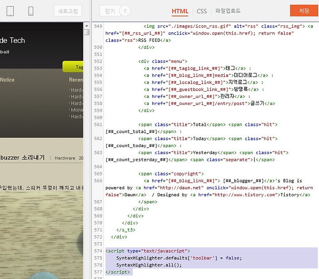
Task: Click the span class="copyright" code line
Action: (171, 174)
